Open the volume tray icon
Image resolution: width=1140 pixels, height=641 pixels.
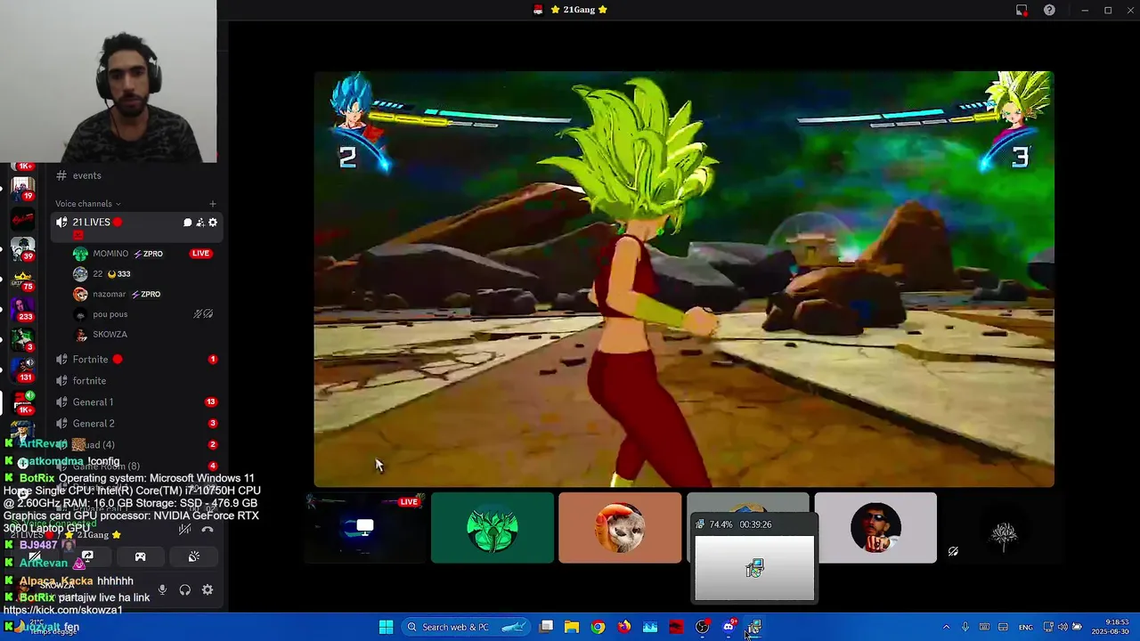coord(1063,627)
